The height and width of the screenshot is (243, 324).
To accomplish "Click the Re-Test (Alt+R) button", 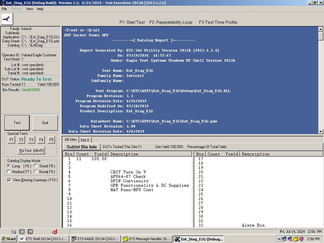I will [31, 151].
